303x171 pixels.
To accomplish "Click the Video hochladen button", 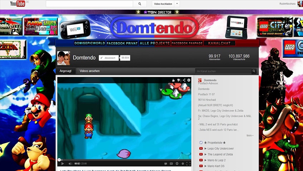I will pyautogui.click(x=163, y=4).
